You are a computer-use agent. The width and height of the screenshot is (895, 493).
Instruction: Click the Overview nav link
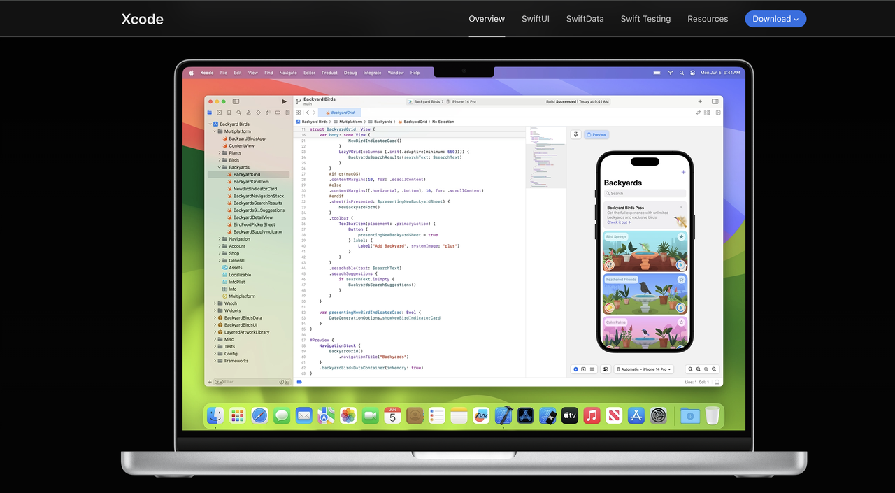click(487, 19)
